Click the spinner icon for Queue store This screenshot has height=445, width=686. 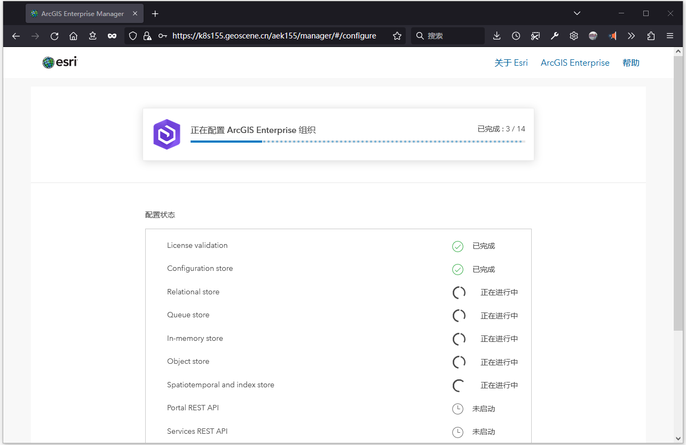point(459,316)
